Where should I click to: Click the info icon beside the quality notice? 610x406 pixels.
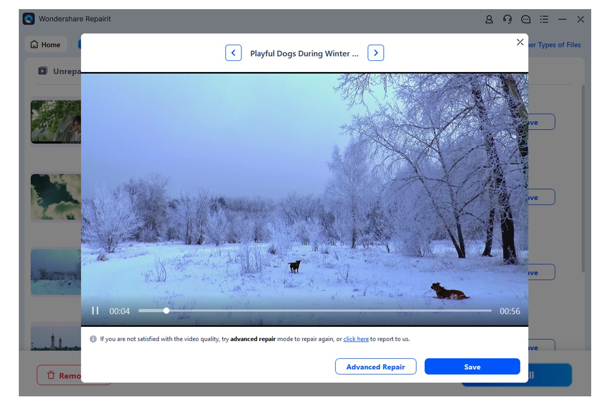(x=93, y=339)
